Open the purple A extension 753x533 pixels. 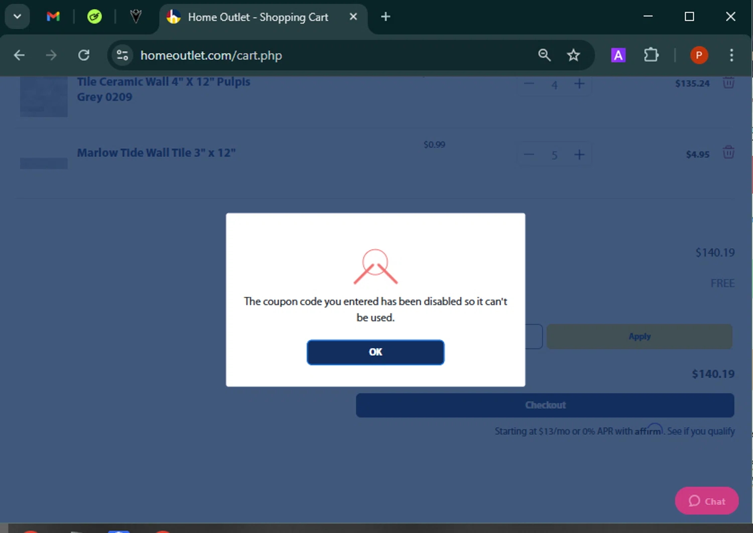tap(618, 55)
